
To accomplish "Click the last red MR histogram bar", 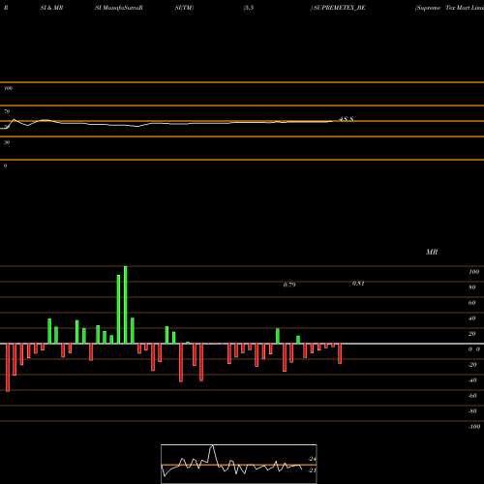I will 340,353.
